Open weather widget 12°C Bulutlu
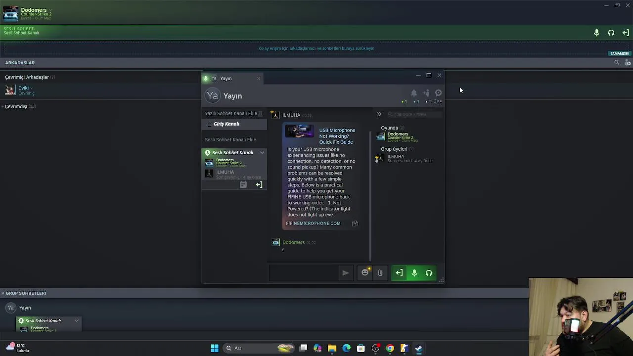The image size is (633, 356). coord(17,348)
